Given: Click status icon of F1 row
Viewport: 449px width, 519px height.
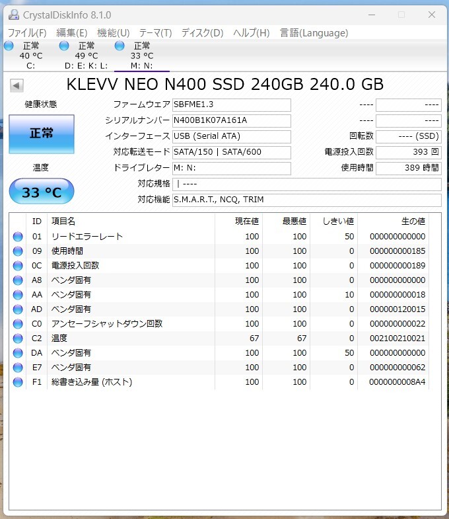Looking at the screenshot, I should coord(18,382).
